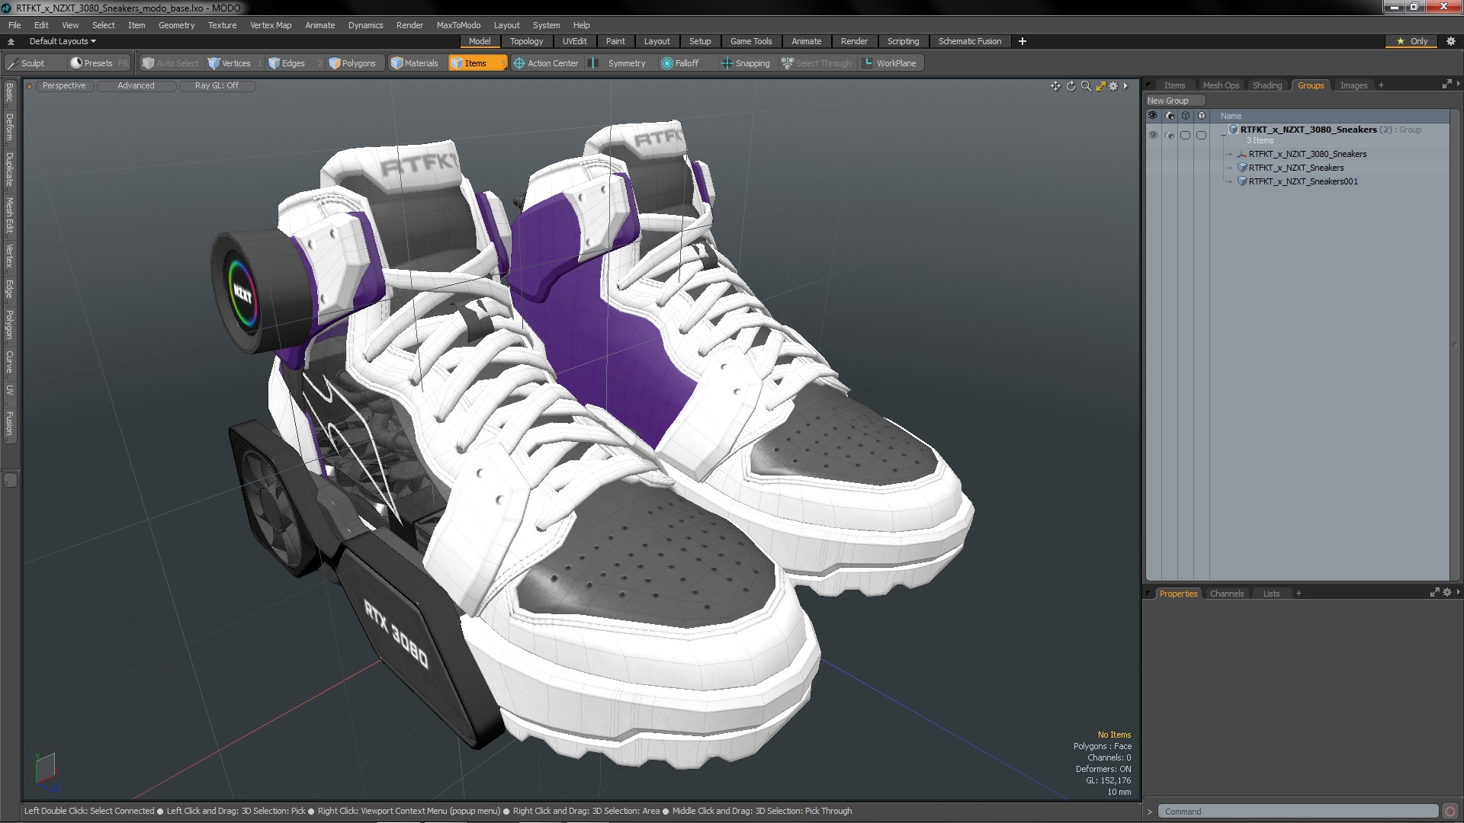Open the Default Layouts dropdown
1464x823 pixels.
[63, 41]
